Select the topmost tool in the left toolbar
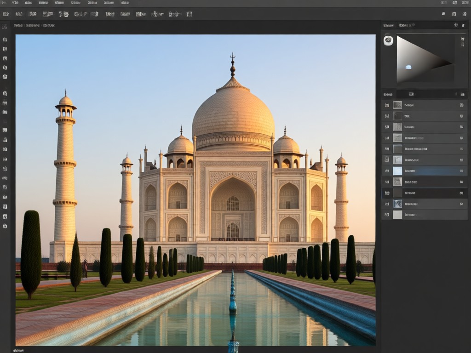This screenshot has width=471, height=353. (5, 40)
